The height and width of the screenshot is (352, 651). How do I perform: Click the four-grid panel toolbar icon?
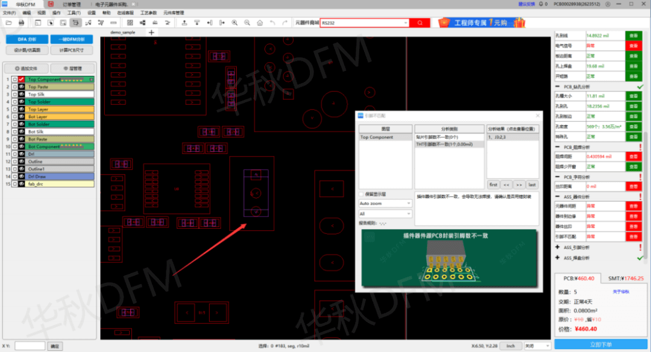[x=130, y=23]
